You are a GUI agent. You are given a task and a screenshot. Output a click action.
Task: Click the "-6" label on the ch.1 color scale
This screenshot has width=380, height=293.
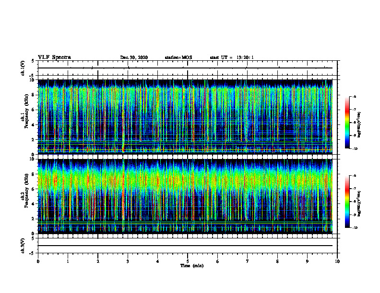pyautogui.click(x=354, y=96)
